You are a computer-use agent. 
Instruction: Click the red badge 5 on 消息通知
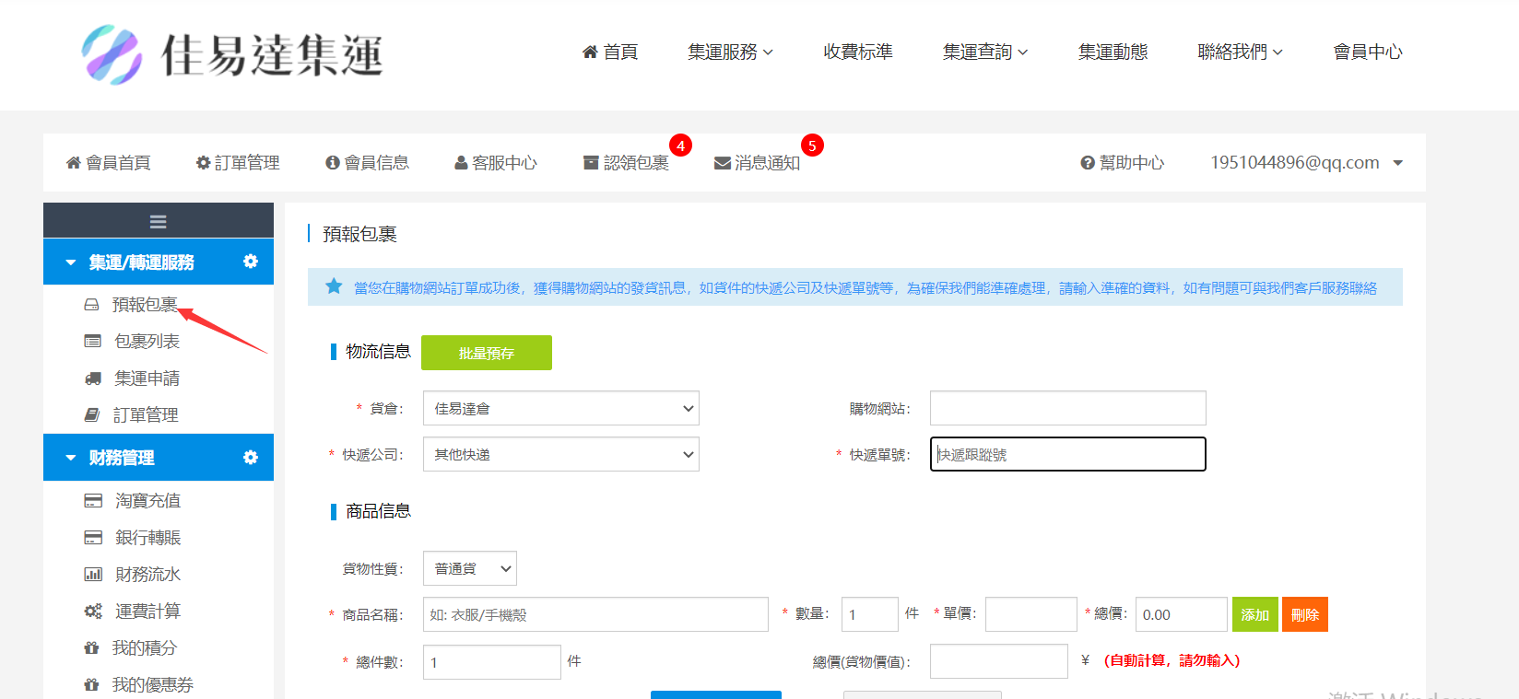point(812,146)
